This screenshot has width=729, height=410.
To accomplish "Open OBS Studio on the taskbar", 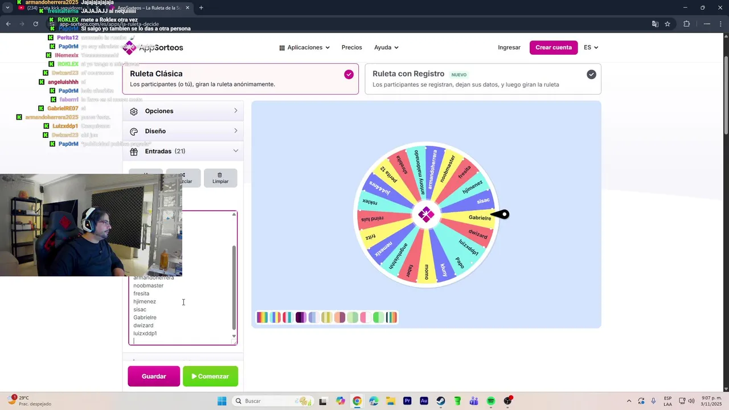I will (507, 401).
